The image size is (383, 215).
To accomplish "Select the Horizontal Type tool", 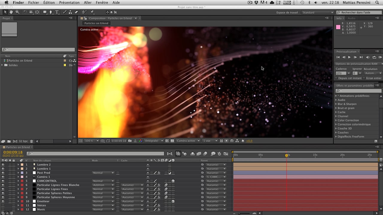I will [57, 12].
